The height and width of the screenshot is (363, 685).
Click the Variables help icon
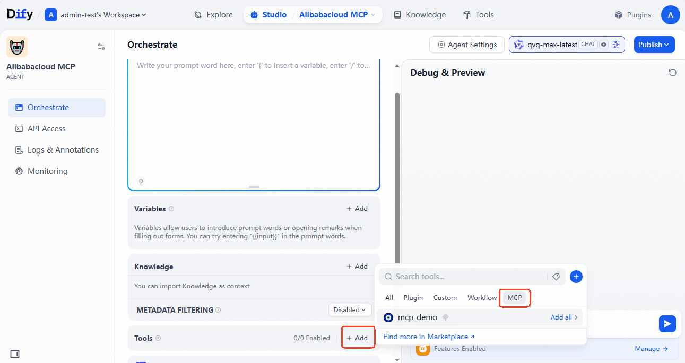point(171,209)
